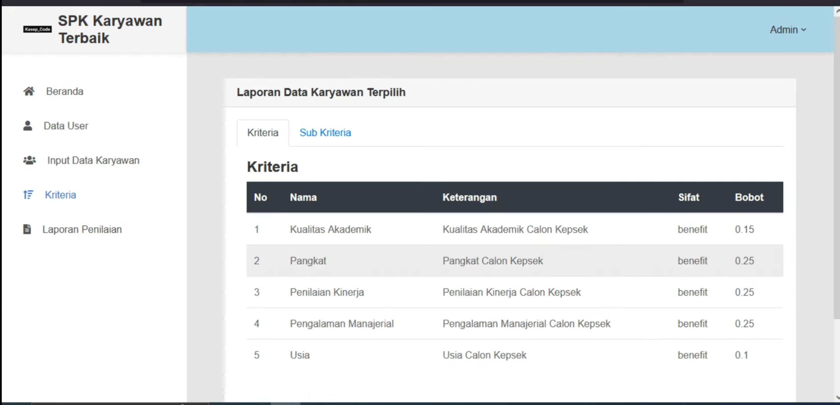Click the Laporan Penilaian document icon
This screenshot has height=405, width=840.
pos(27,229)
